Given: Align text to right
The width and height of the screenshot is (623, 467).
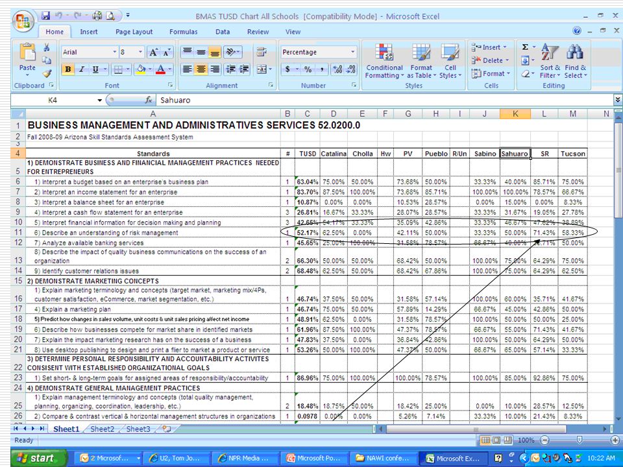Looking at the screenshot, I should pos(215,69).
